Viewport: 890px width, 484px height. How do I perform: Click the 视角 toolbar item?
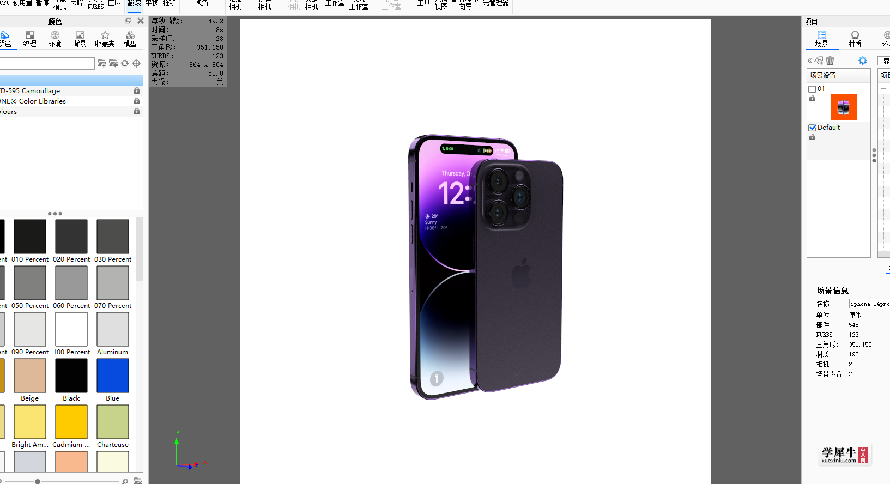tap(202, 4)
